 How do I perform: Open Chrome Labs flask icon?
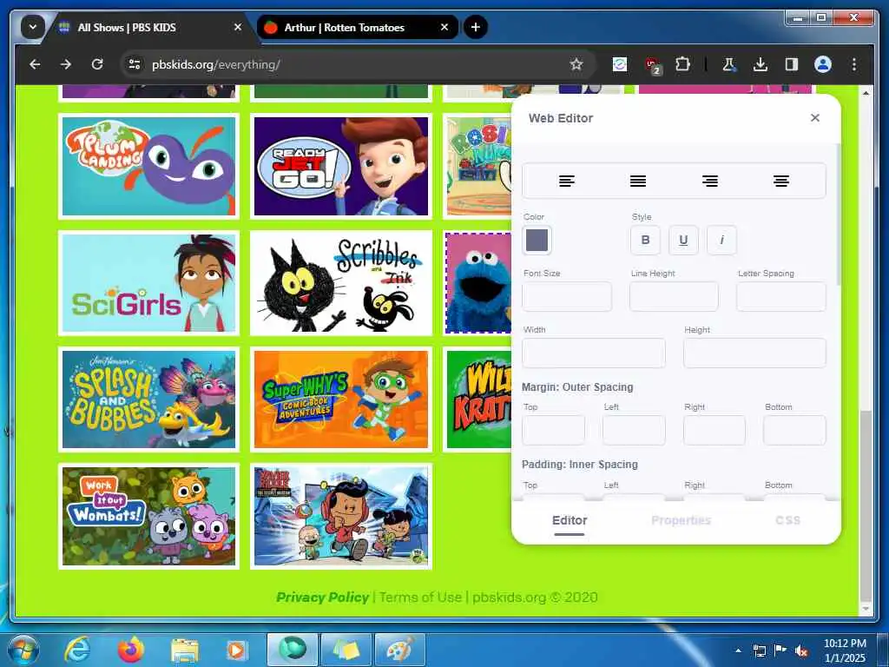click(729, 64)
